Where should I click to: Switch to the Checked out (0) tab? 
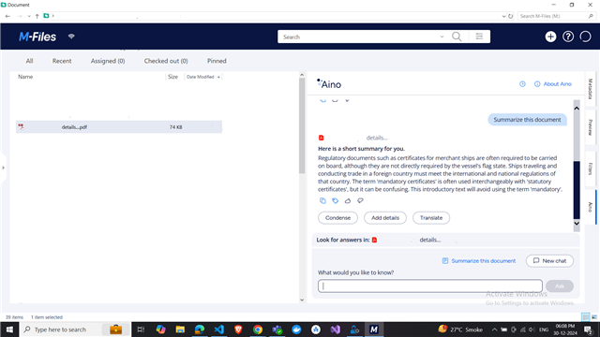click(166, 61)
